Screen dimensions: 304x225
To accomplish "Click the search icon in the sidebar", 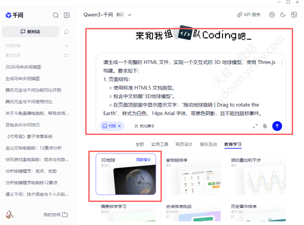I will tap(56, 15).
